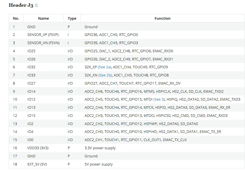
Task: Click the '5V power supply' function text
Action: click(x=99, y=164)
